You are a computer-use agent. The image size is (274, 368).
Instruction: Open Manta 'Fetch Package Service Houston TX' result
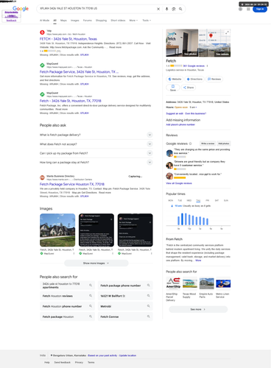[72, 184]
